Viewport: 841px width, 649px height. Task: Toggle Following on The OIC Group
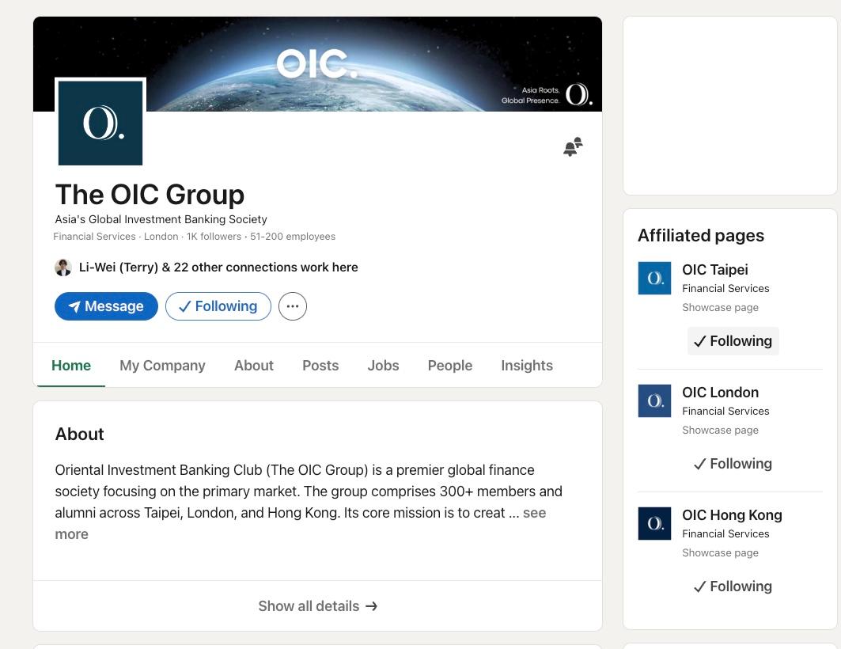tap(218, 306)
